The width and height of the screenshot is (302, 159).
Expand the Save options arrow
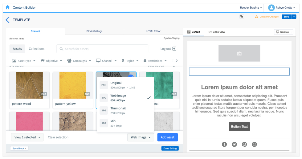pos(294,17)
